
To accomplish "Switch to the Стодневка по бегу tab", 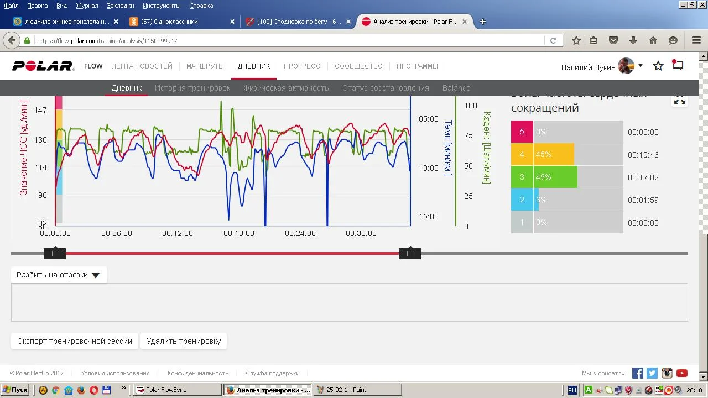I will click(299, 22).
